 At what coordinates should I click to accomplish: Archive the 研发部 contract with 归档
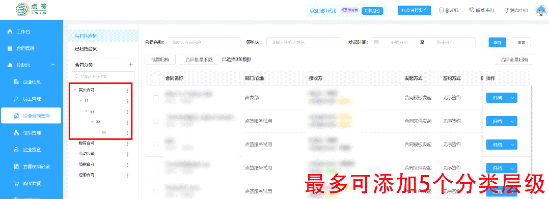point(497,98)
